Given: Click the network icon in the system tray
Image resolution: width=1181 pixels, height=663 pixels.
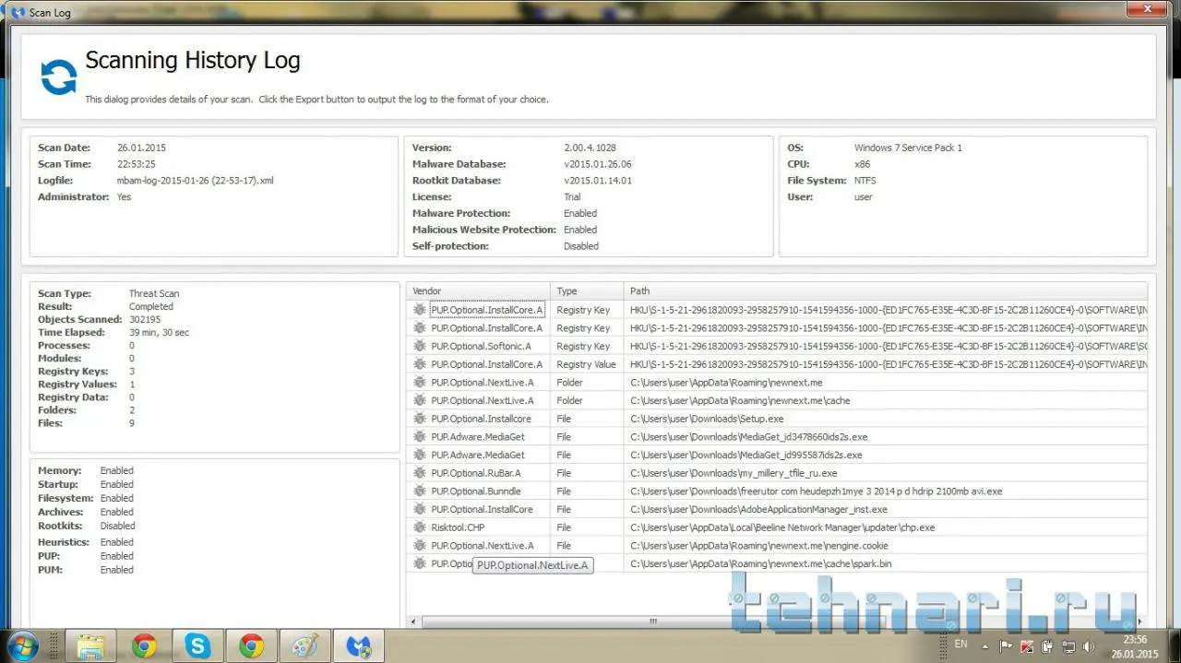Looking at the screenshot, I should 1068,646.
